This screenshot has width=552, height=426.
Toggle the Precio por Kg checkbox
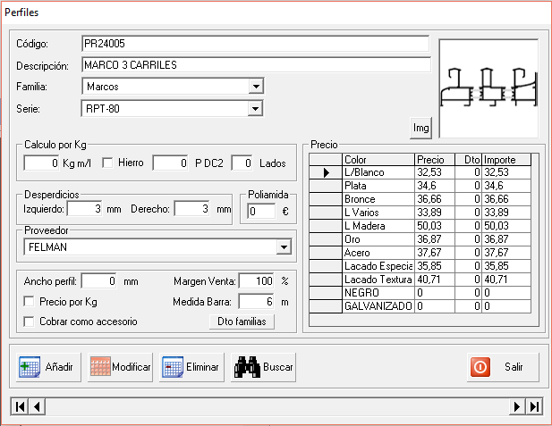30,302
